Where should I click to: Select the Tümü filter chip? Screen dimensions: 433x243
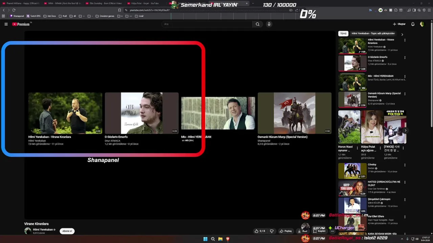coord(343,34)
